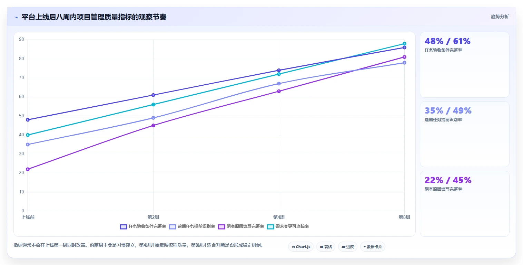Click 阻塞原因填写完整率 point at 第8周 (81)
Screen dimensions: 523x265
coord(404,57)
